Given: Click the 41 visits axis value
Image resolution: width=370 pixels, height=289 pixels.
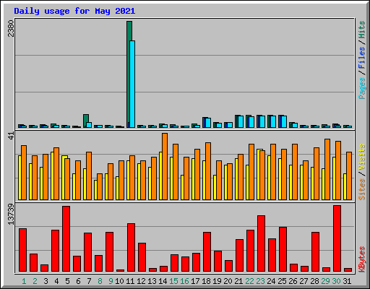Looking at the screenshot, I should [11, 136].
